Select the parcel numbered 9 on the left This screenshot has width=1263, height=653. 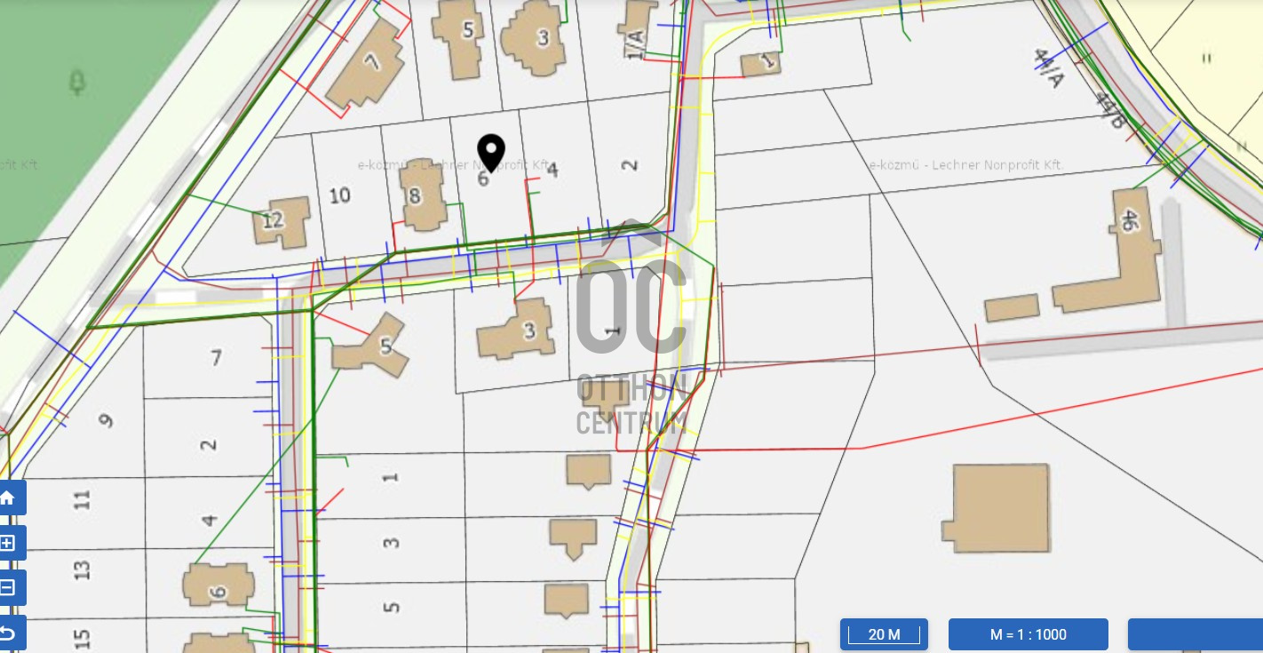tap(105, 420)
